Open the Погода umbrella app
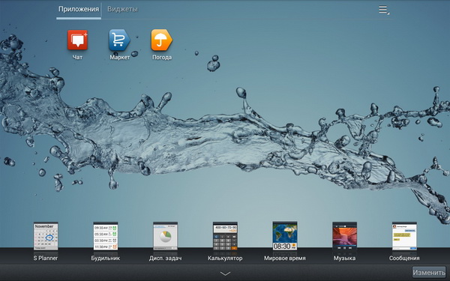Image resolution: width=450 pixels, height=281 pixels. pos(161,40)
